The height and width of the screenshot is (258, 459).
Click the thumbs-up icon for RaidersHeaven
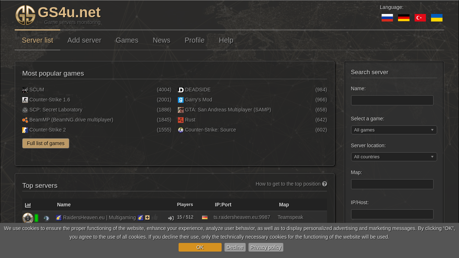tap(155, 217)
